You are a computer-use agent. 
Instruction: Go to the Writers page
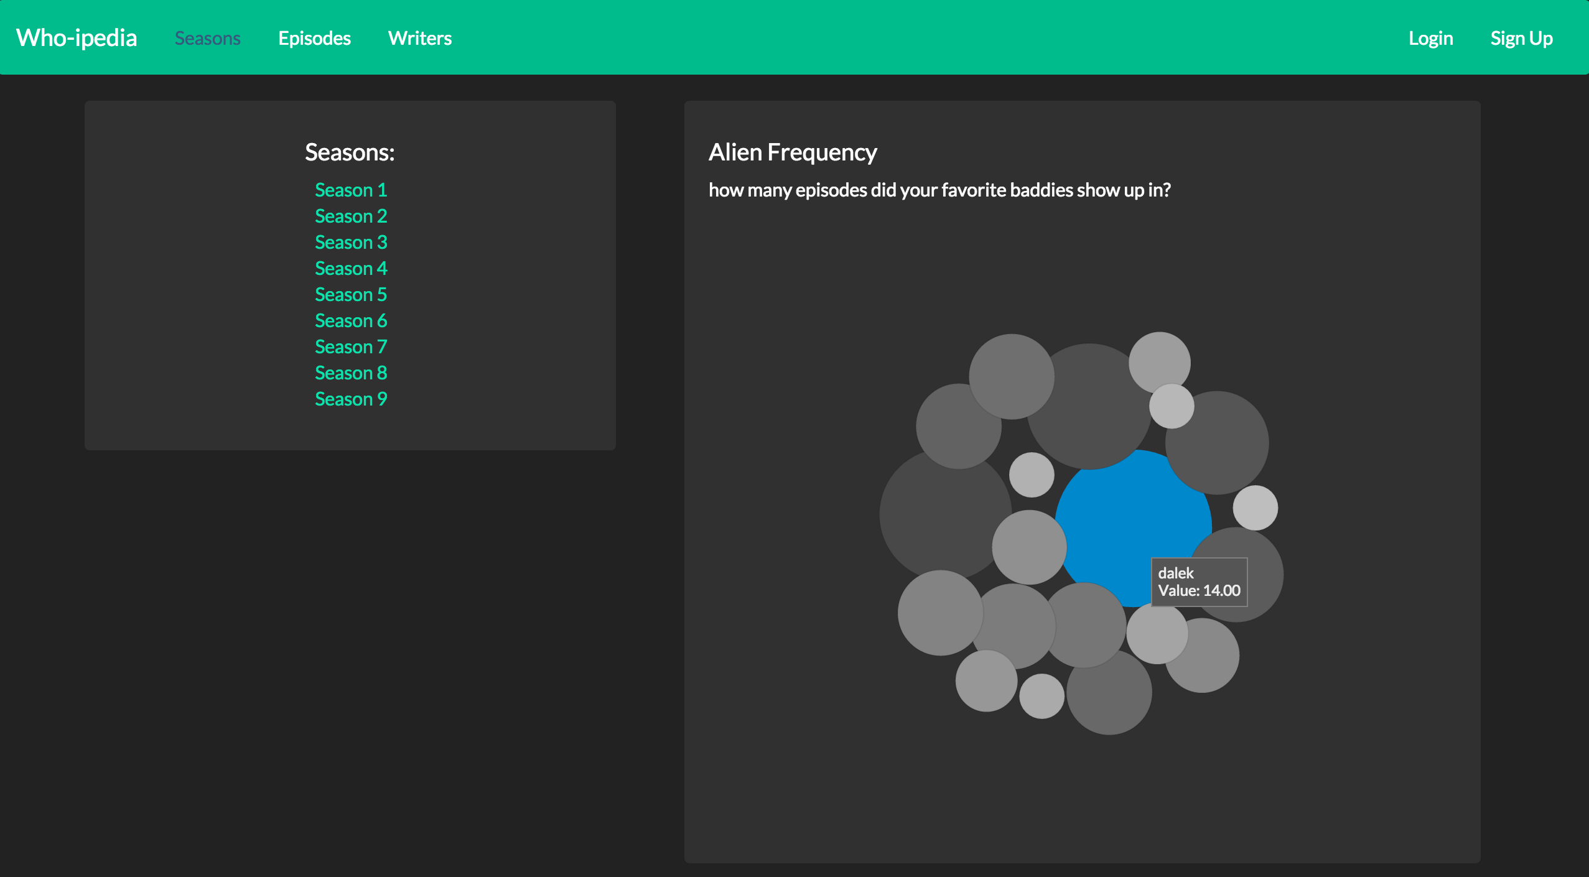pyautogui.click(x=420, y=38)
